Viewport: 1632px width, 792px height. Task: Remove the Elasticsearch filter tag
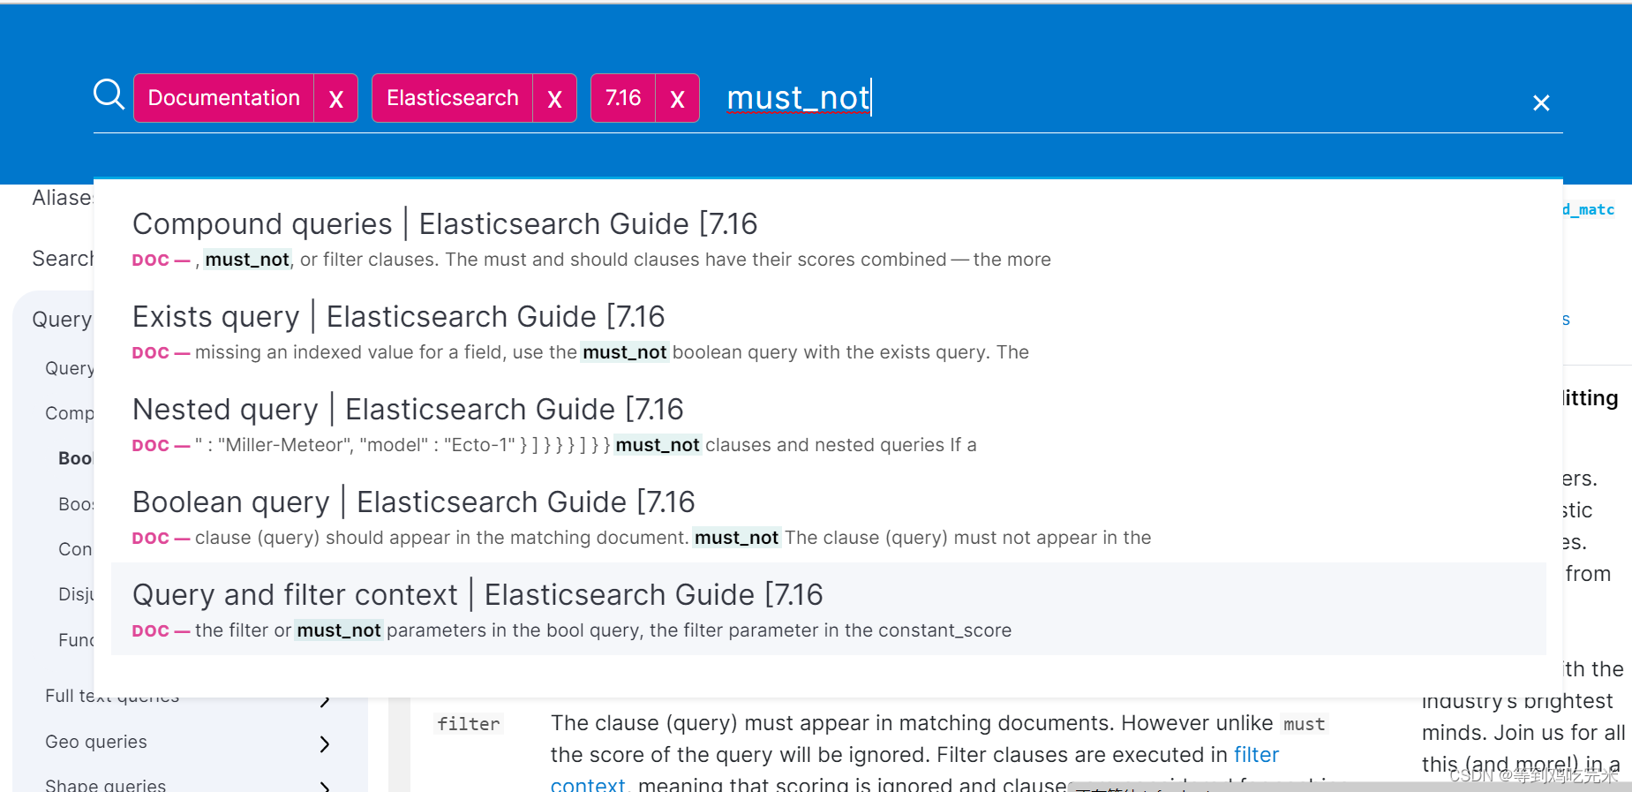(x=555, y=98)
